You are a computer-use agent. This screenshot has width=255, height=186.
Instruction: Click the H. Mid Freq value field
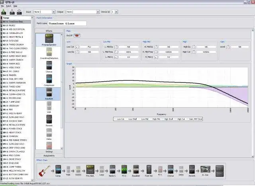pyautogui.click(x=169, y=52)
